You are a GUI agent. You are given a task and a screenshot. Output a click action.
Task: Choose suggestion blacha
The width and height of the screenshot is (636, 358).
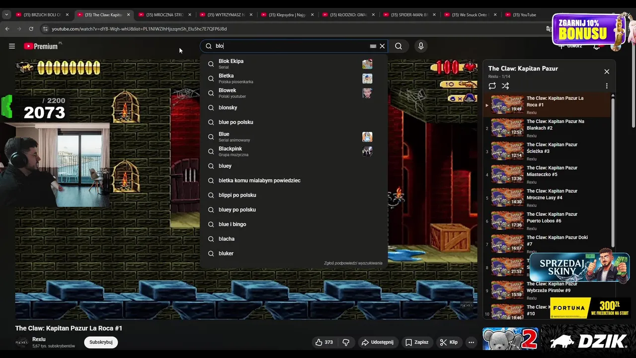(x=294, y=239)
